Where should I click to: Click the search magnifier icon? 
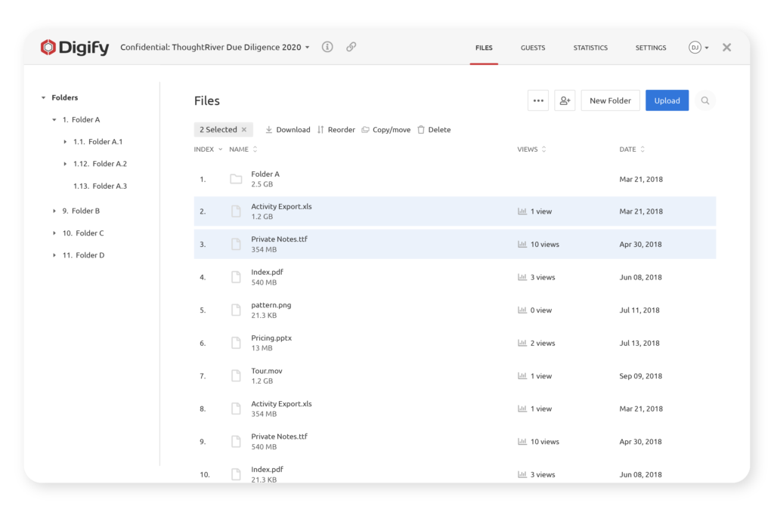[x=705, y=100]
